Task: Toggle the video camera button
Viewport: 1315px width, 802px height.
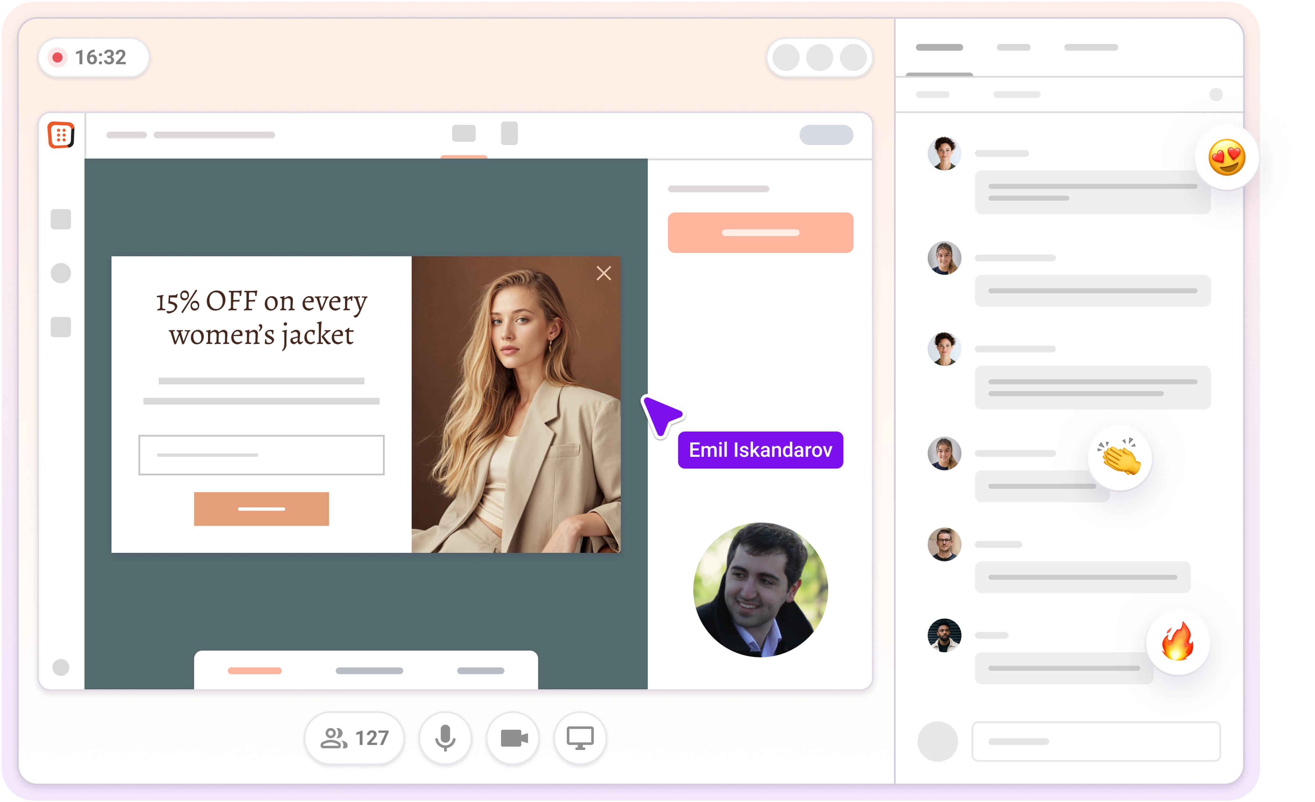Action: click(x=513, y=738)
